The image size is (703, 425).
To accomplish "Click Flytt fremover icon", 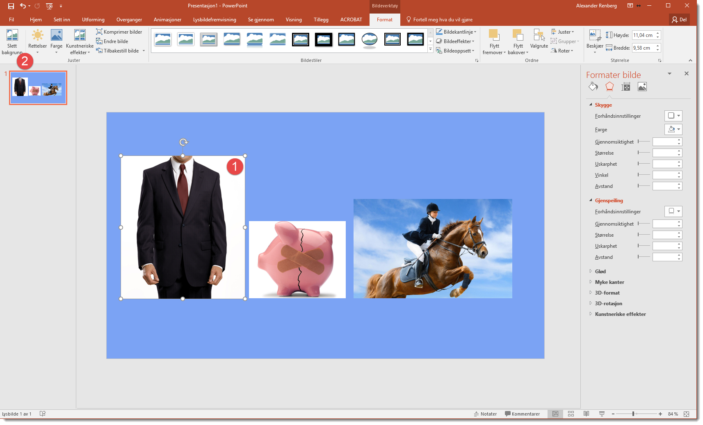I will tap(494, 35).
